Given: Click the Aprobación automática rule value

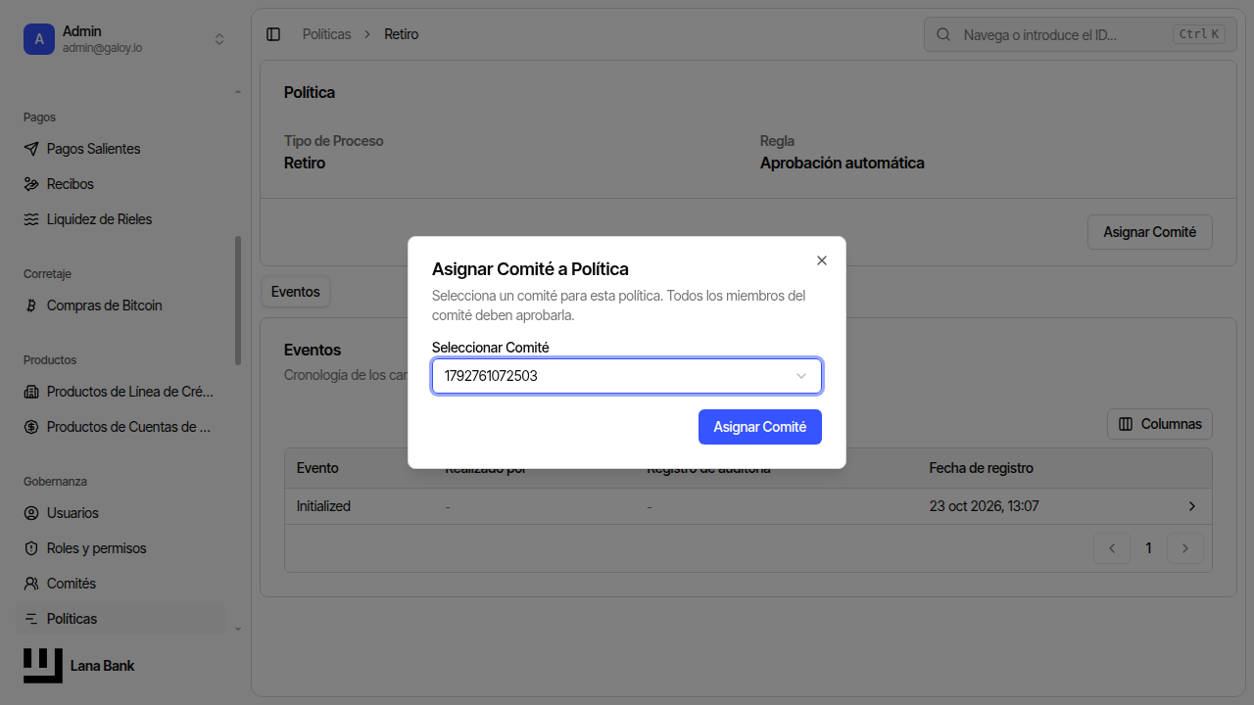Looking at the screenshot, I should 843,163.
